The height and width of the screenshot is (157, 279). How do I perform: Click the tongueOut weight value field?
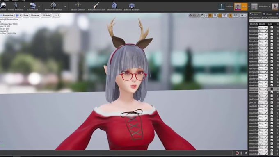pos(263,96)
